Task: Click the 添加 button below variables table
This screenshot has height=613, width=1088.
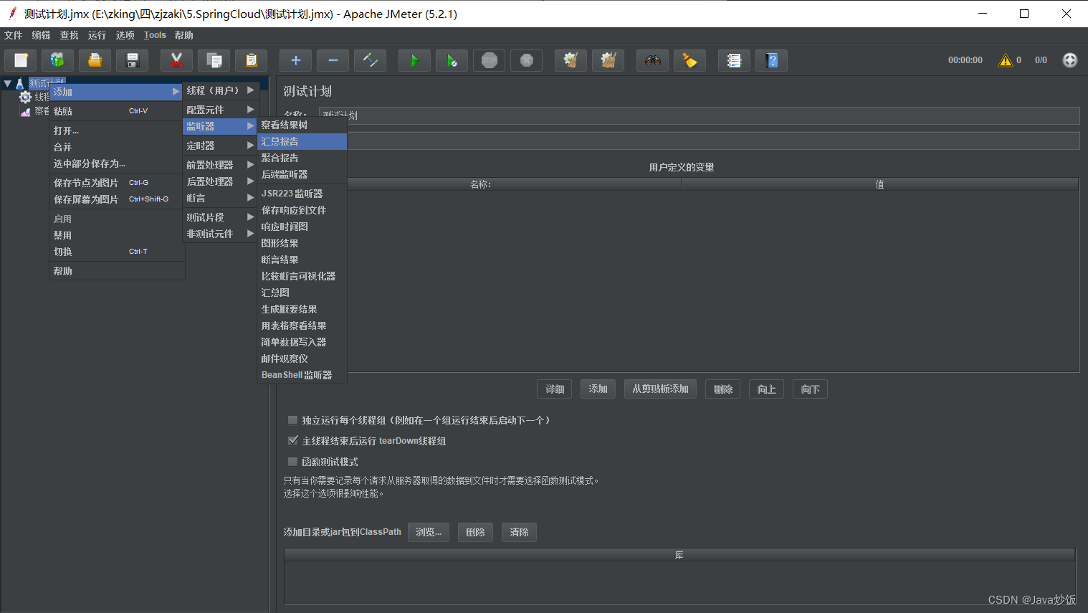Action: [598, 389]
